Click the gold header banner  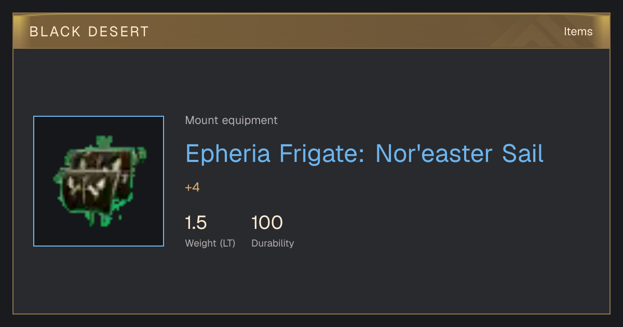pyautogui.click(x=311, y=31)
